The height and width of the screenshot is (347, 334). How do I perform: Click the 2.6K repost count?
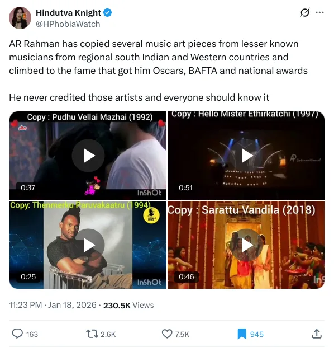pos(108,334)
